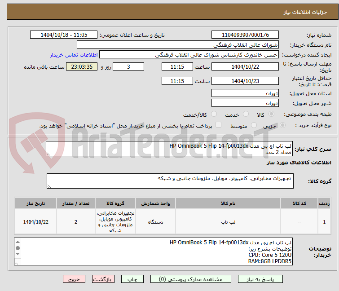Image resolution: width=339 pixels, height=291 pixels.
Task: Select the 'کالا' radio button
Action: click(271, 114)
